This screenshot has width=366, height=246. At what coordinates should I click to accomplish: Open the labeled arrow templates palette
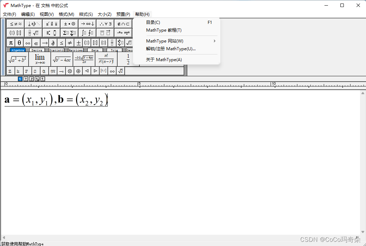click(123, 33)
